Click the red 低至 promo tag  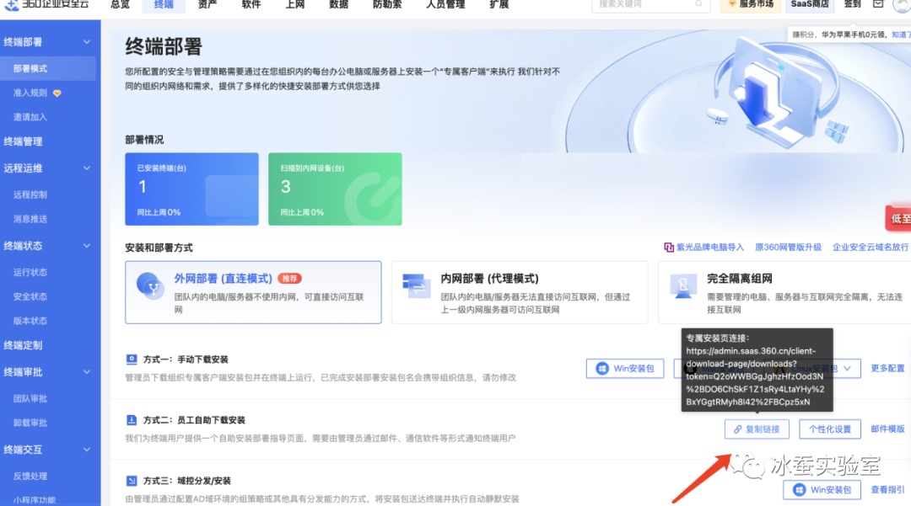click(898, 219)
